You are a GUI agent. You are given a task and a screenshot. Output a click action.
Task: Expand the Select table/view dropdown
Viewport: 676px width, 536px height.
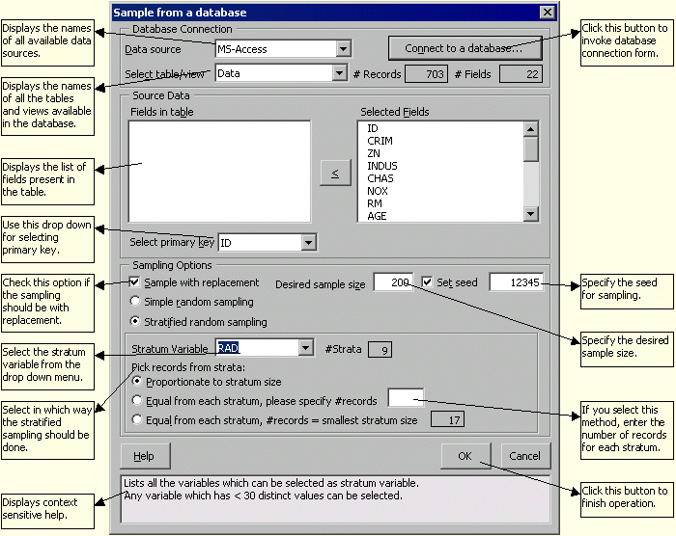click(x=339, y=73)
